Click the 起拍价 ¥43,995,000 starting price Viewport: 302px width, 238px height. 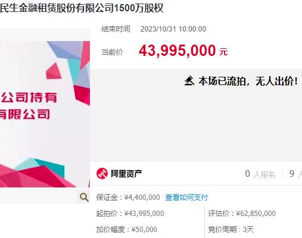click(x=130, y=214)
